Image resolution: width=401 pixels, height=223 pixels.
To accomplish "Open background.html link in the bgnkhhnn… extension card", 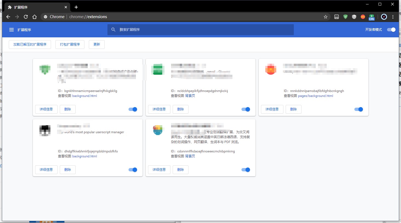I will pyautogui.click(x=84, y=96).
